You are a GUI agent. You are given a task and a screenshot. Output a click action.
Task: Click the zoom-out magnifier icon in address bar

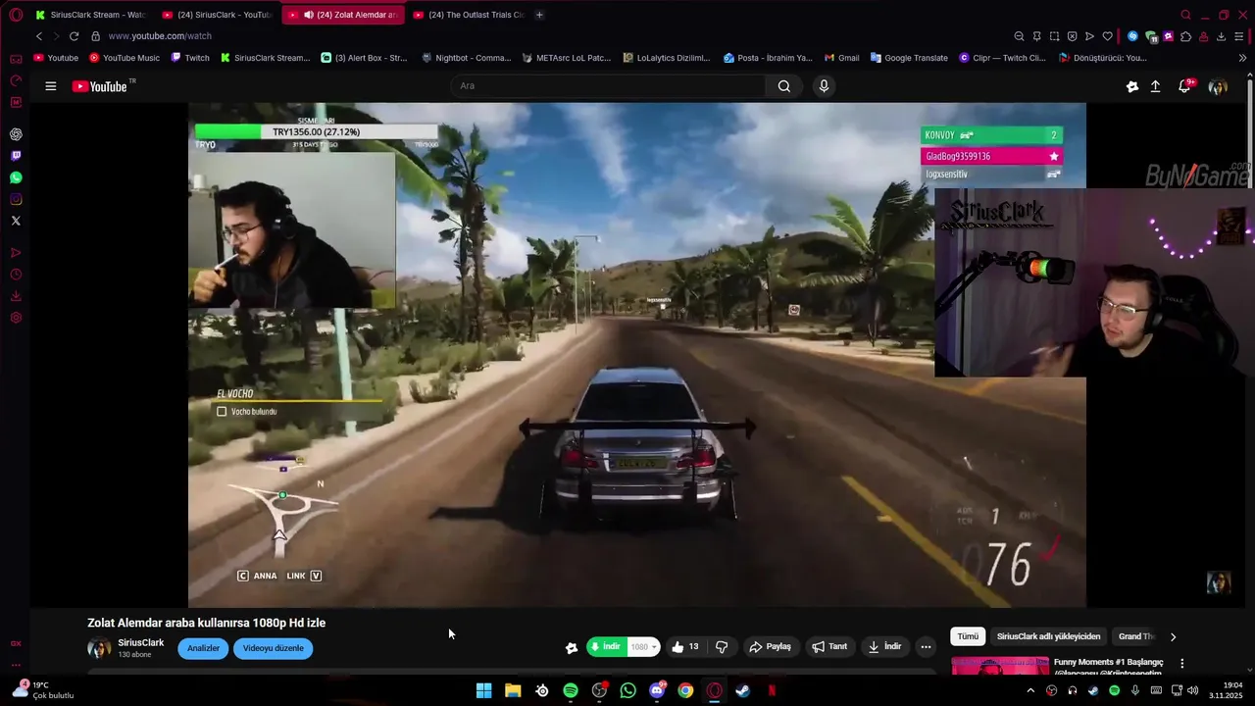(1019, 36)
